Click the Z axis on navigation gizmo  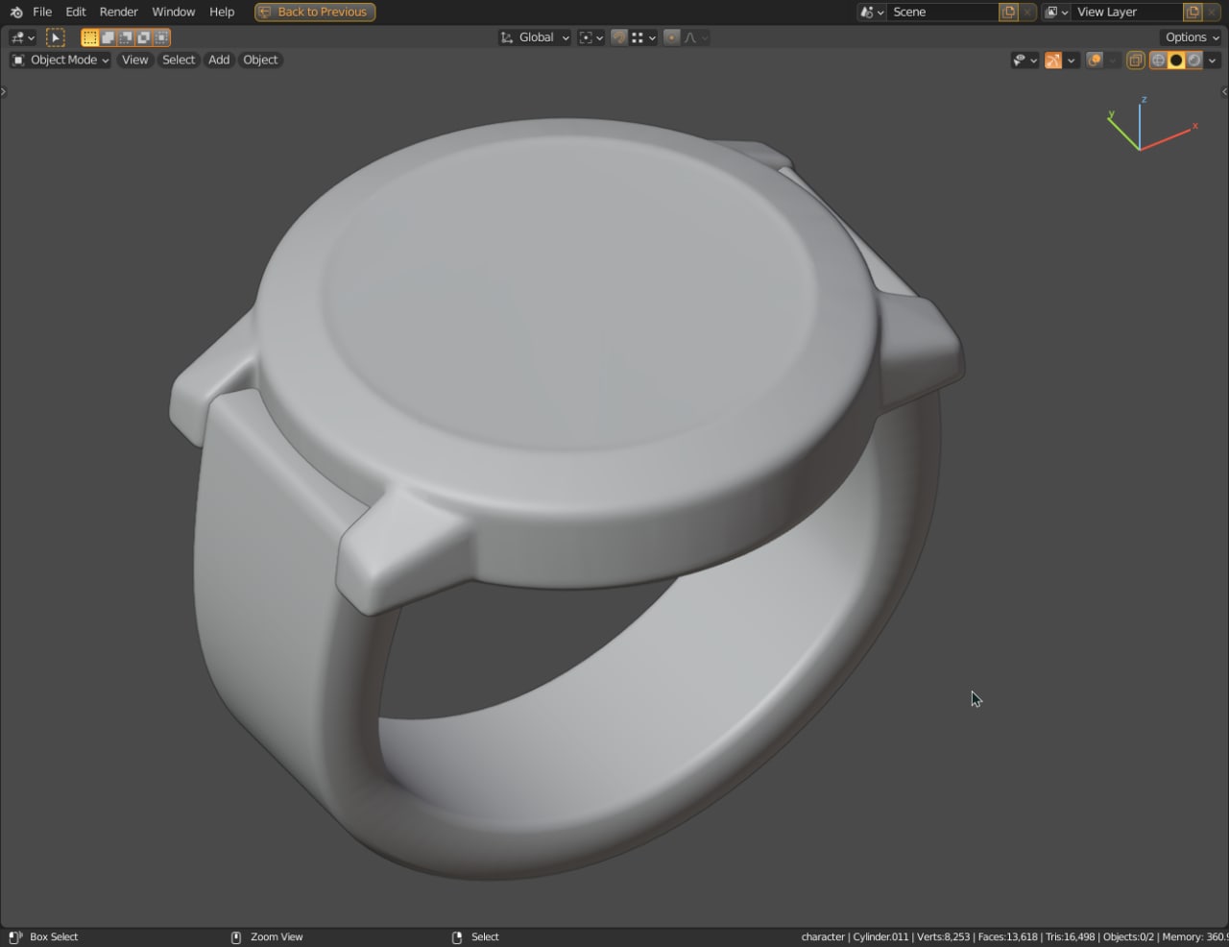click(x=1144, y=100)
